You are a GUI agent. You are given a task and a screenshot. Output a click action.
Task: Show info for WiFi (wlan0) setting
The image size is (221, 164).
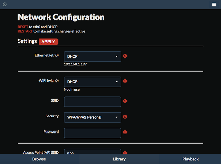click(125, 81)
